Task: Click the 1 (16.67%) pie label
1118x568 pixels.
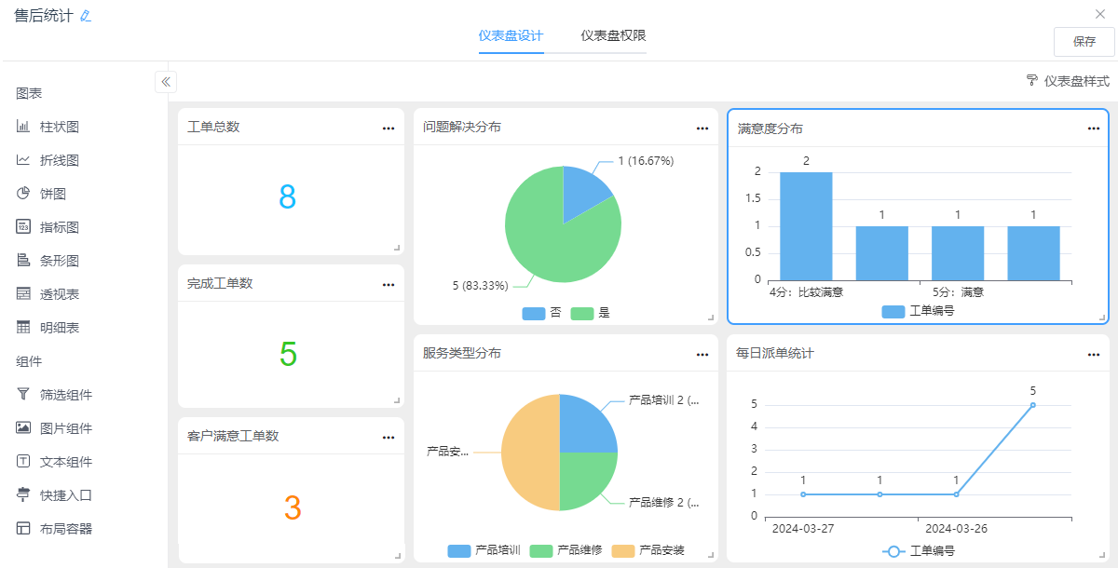Action: point(646,161)
